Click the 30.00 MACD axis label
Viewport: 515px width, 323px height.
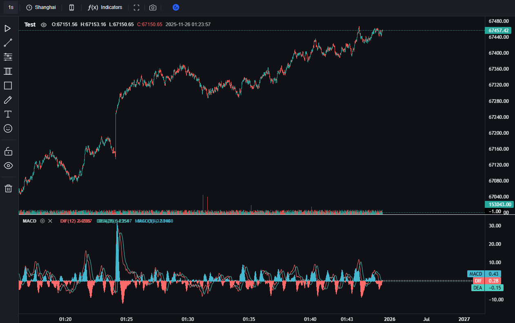[x=495, y=226]
